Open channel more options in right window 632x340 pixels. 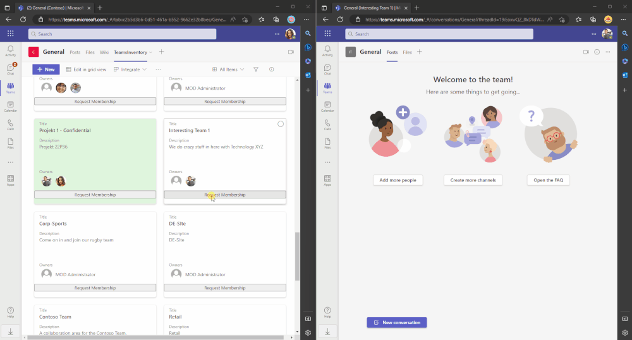click(x=608, y=52)
